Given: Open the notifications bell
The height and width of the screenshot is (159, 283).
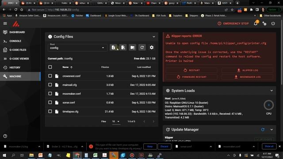Looking at the screenshot, I should pos(256,23).
